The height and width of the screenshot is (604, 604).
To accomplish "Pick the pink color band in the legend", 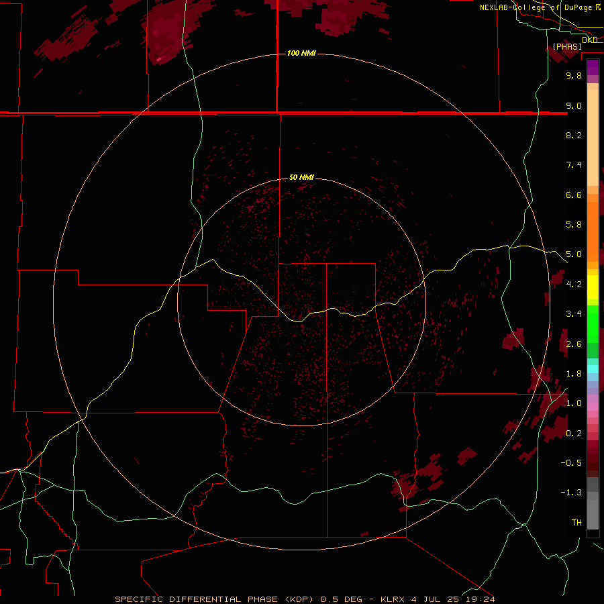I will click(593, 407).
